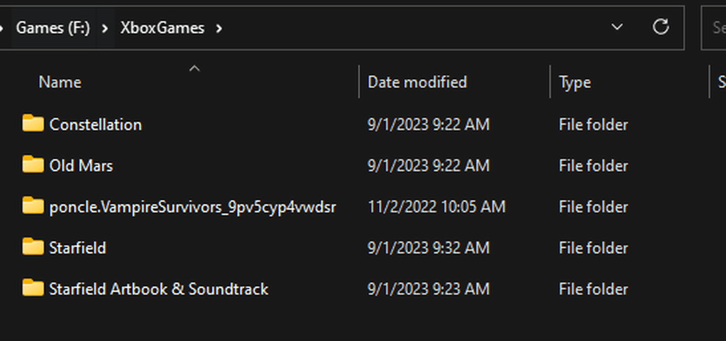Select the poncle.VampireSurvivors folder name
Viewport: 726px width, 341px height.
(x=192, y=207)
